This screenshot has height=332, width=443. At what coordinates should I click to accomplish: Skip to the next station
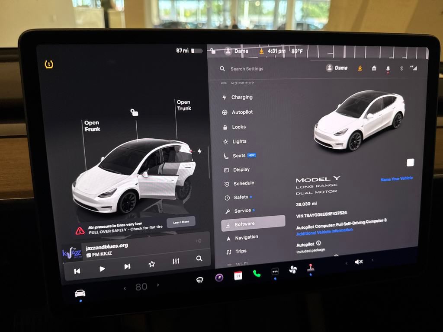point(128,266)
